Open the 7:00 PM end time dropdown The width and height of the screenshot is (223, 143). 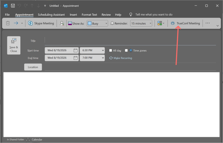point(92,58)
